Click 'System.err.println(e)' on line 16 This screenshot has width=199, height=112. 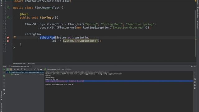[80, 41]
